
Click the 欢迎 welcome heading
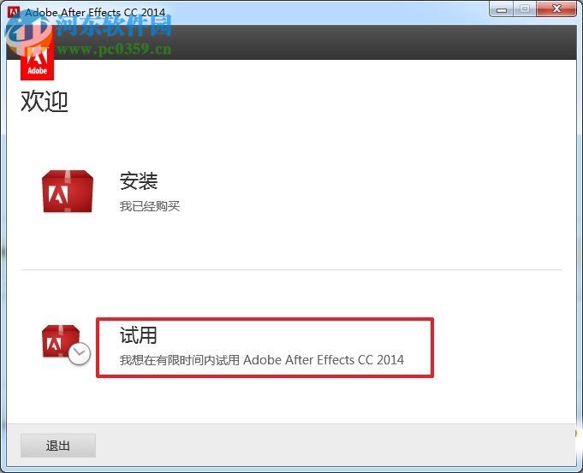(45, 101)
